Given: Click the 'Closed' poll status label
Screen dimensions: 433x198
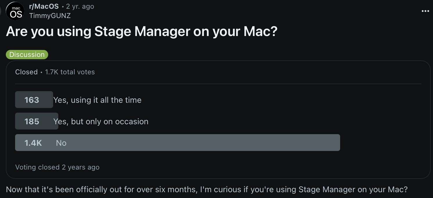Looking at the screenshot, I should [26, 72].
